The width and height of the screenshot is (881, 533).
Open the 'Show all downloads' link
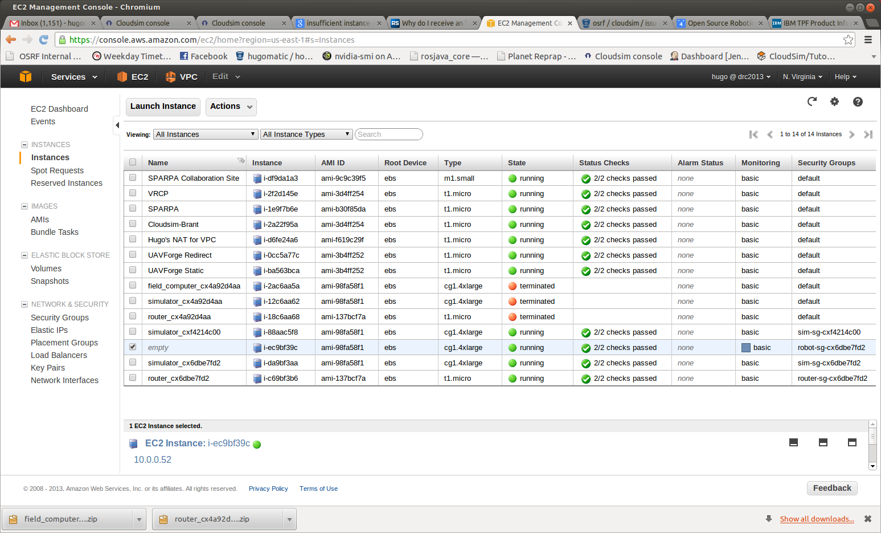click(817, 519)
